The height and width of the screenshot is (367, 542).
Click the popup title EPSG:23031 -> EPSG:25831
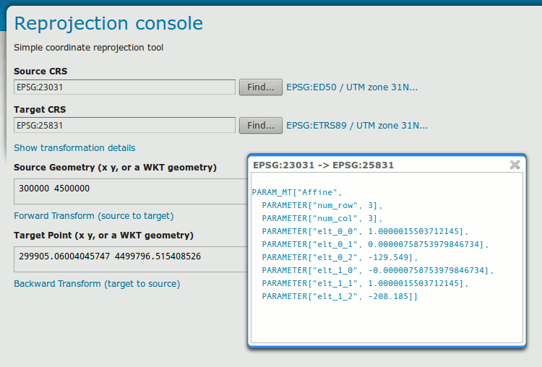click(x=323, y=165)
